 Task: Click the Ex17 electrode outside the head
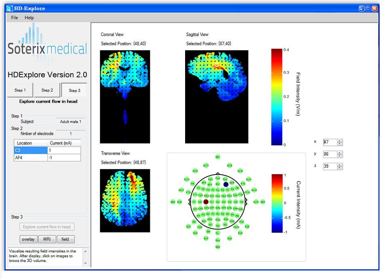(x=206, y=165)
